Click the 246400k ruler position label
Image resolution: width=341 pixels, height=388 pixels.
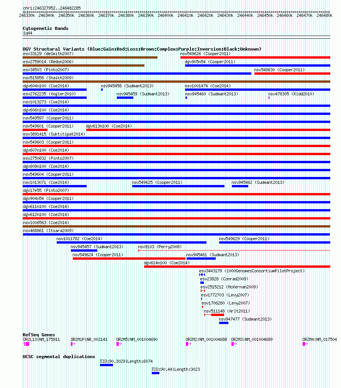pyautogui.click(x=166, y=15)
